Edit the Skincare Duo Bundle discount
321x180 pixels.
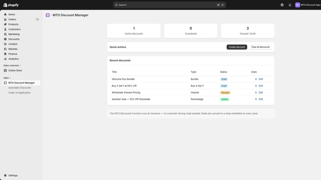[x=260, y=79]
